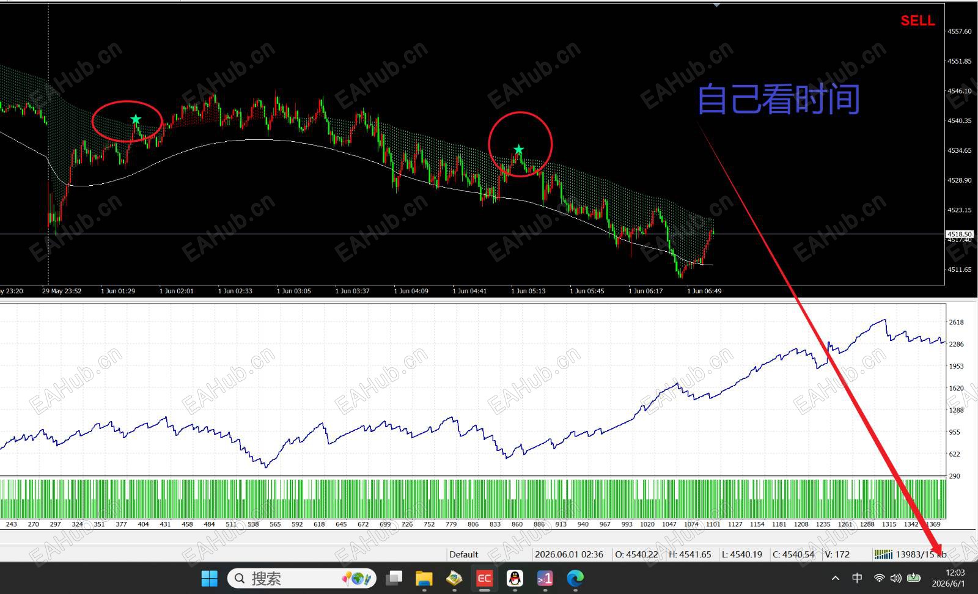The image size is (978, 594).
Task: Click the second green star signal
Action: [519, 149]
